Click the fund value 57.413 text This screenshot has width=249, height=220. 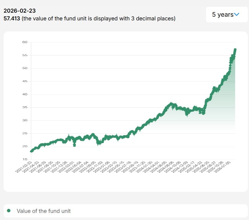tap(11, 19)
